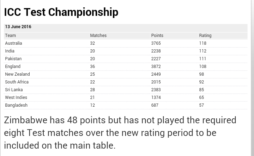Click the South Africa team name
254x156 pixels.
click(x=17, y=82)
